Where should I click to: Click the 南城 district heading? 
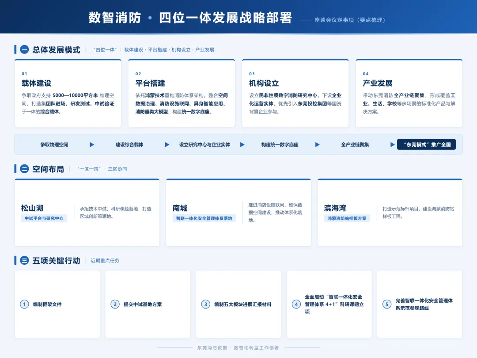pyautogui.click(x=180, y=208)
